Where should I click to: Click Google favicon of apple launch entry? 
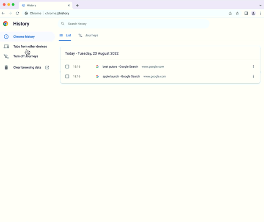97,76
